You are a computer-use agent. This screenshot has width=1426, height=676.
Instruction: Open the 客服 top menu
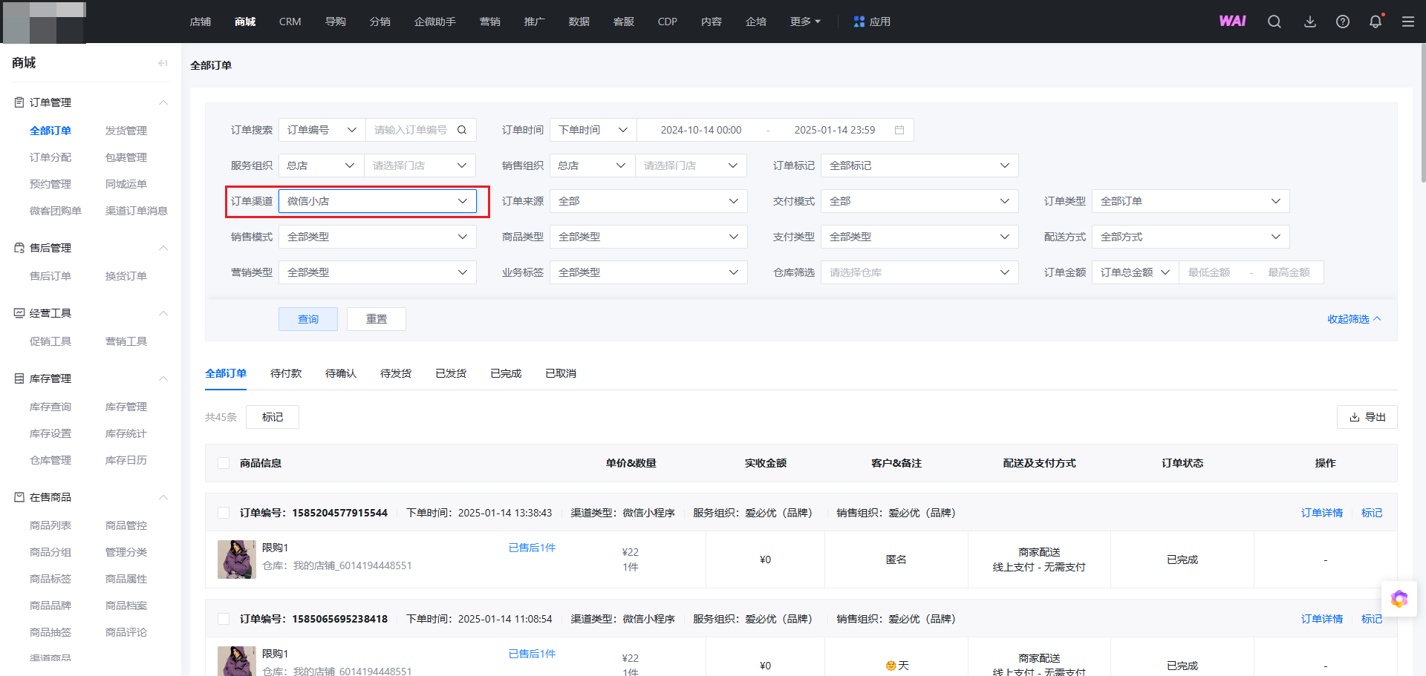(x=624, y=22)
